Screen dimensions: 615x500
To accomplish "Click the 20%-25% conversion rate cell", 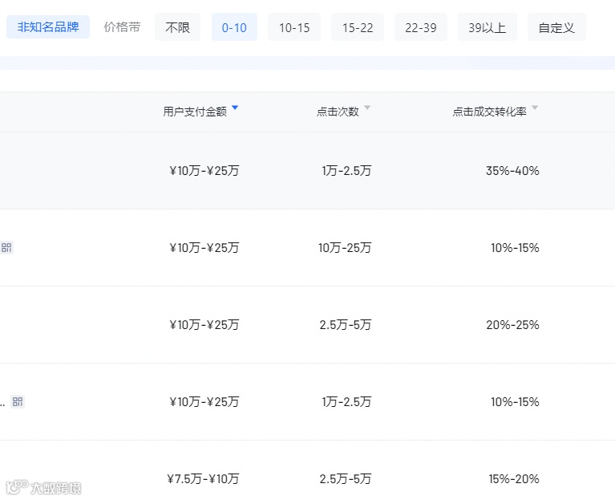I will 512,324.
